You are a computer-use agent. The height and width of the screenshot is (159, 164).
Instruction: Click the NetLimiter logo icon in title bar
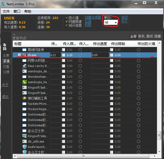[3, 4]
